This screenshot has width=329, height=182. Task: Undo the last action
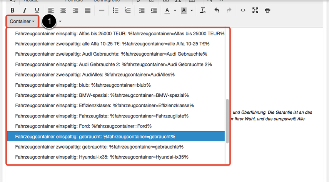(217, 10)
